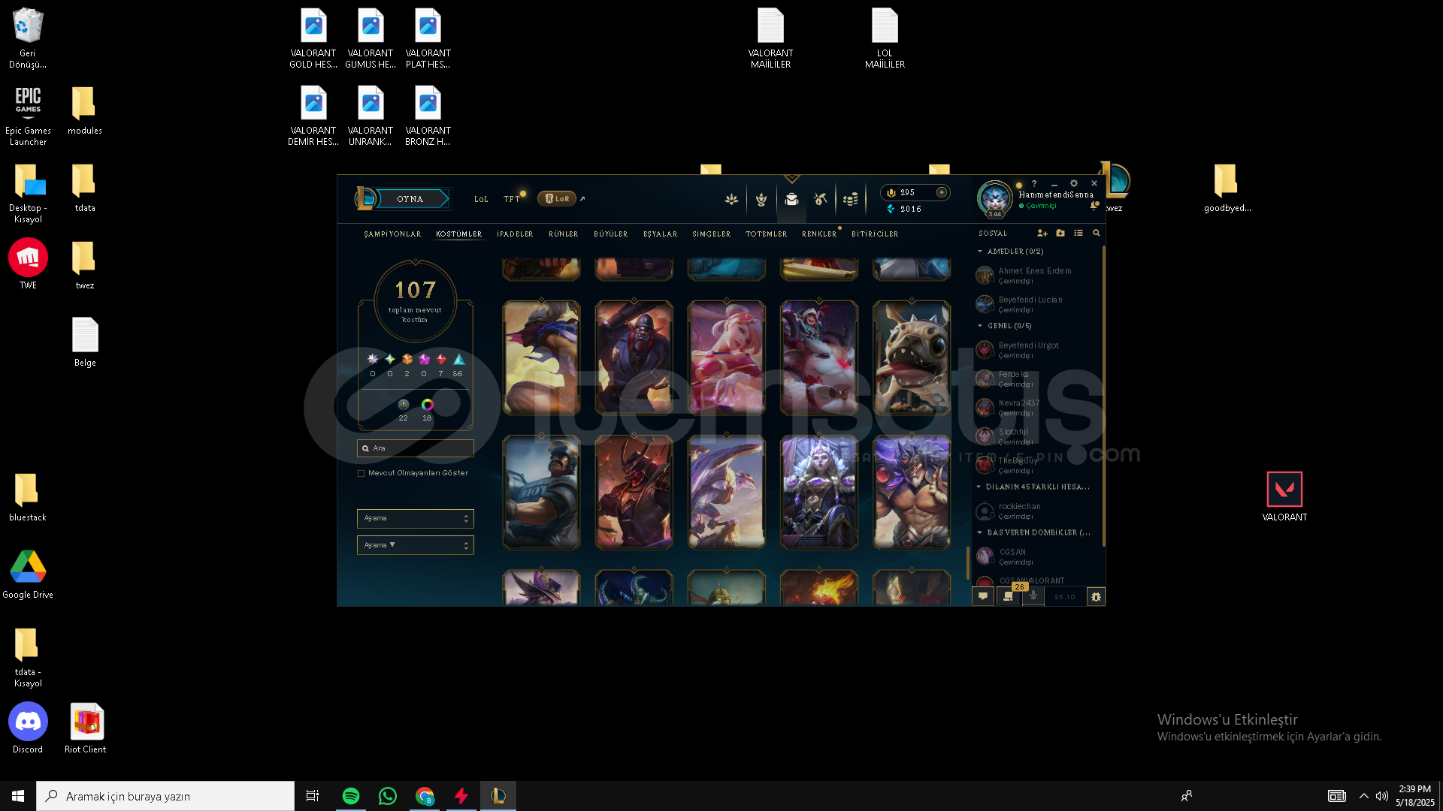The height and width of the screenshot is (811, 1443).
Task: Click the chroma color wheel icon
Action: tap(427, 405)
